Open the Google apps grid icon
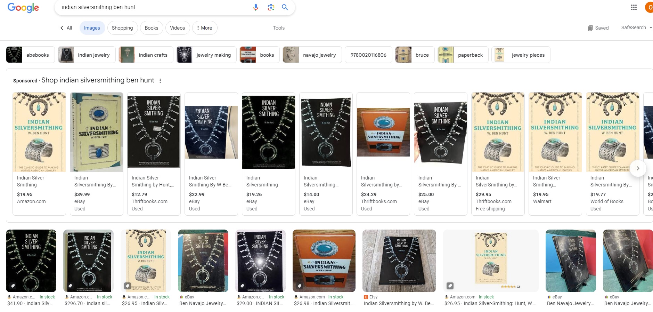 [634, 7]
